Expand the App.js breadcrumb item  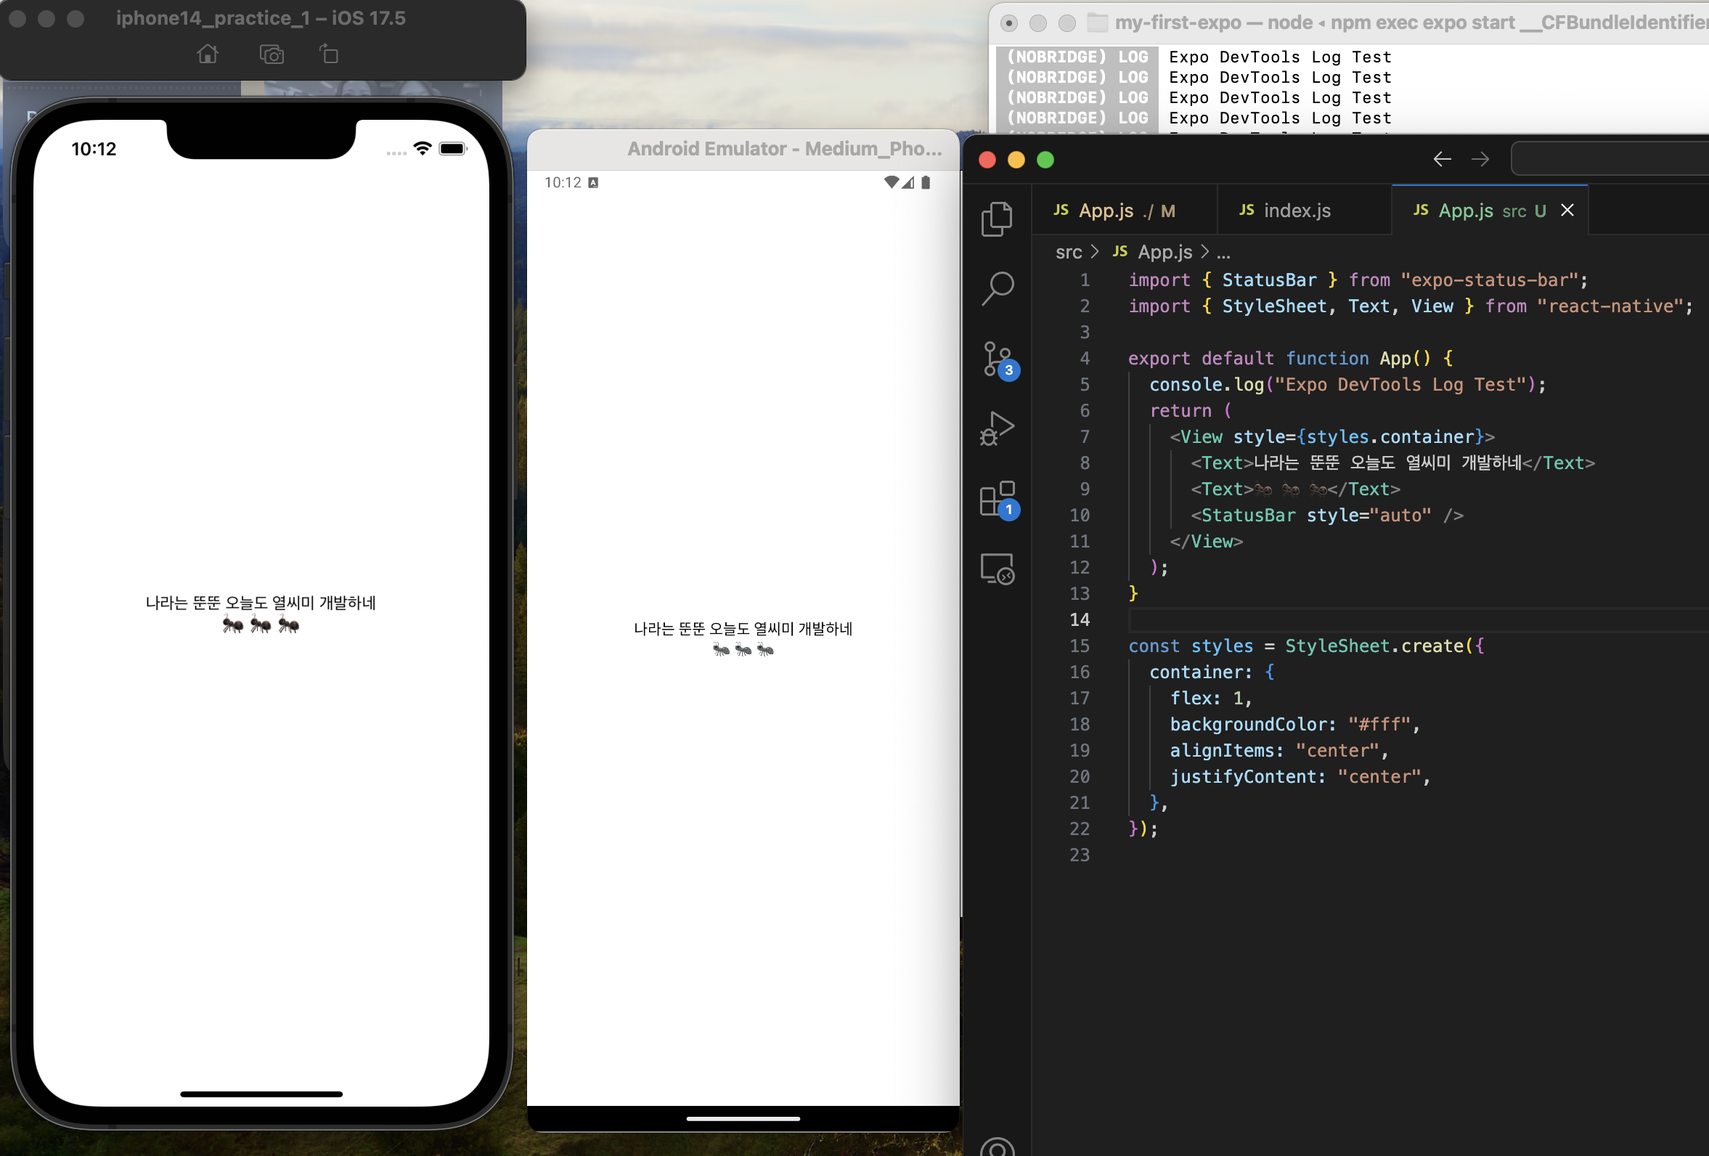(1164, 252)
